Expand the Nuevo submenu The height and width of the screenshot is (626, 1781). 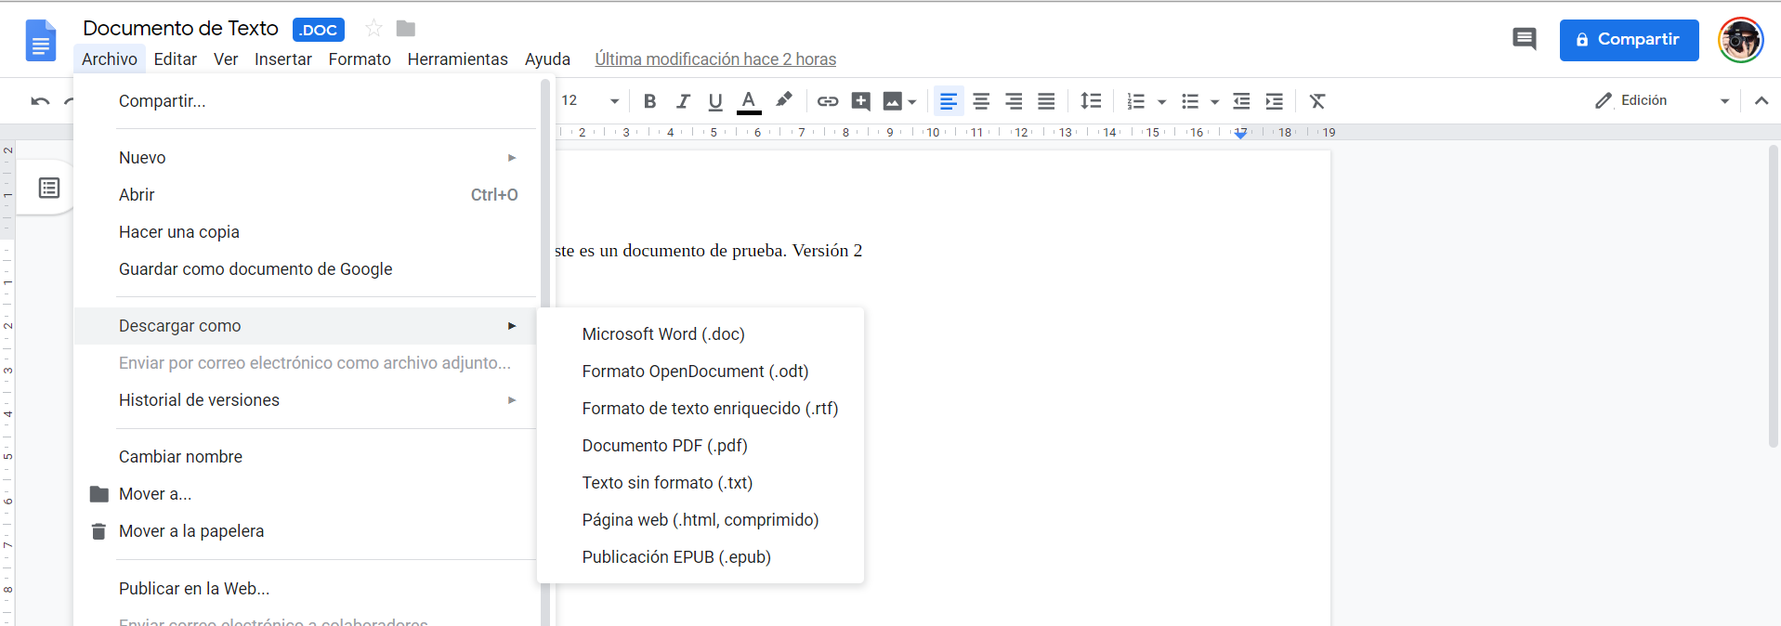coord(306,157)
